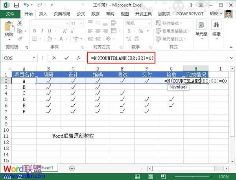Open the Editing (编辑) binoculars icon
The width and height of the screenshot is (236, 180).
click(x=216, y=27)
